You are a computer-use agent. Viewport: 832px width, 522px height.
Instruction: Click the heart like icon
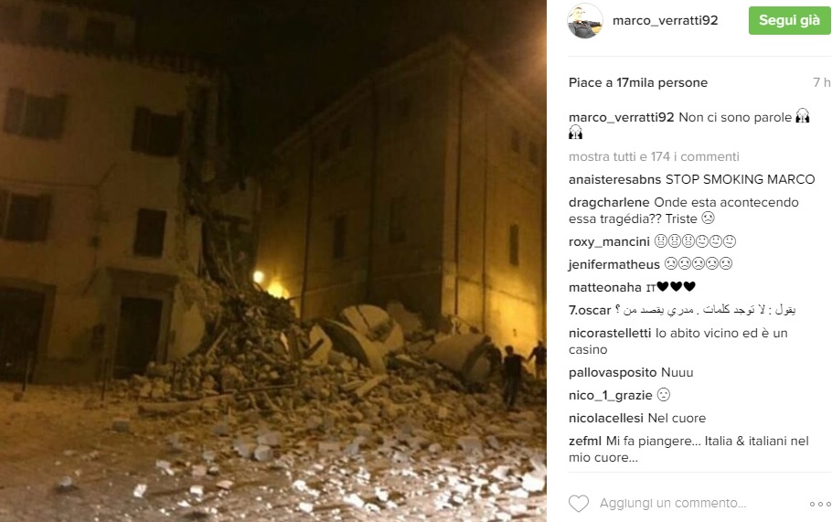pos(579,503)
